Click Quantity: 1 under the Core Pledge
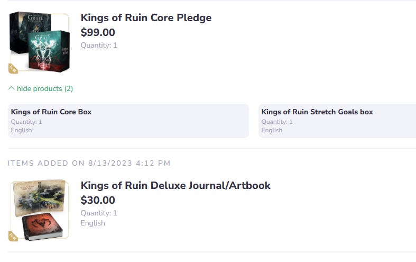The width and height of the screenshot is (416, 262). pyautogui.click(x=99, y=46)
